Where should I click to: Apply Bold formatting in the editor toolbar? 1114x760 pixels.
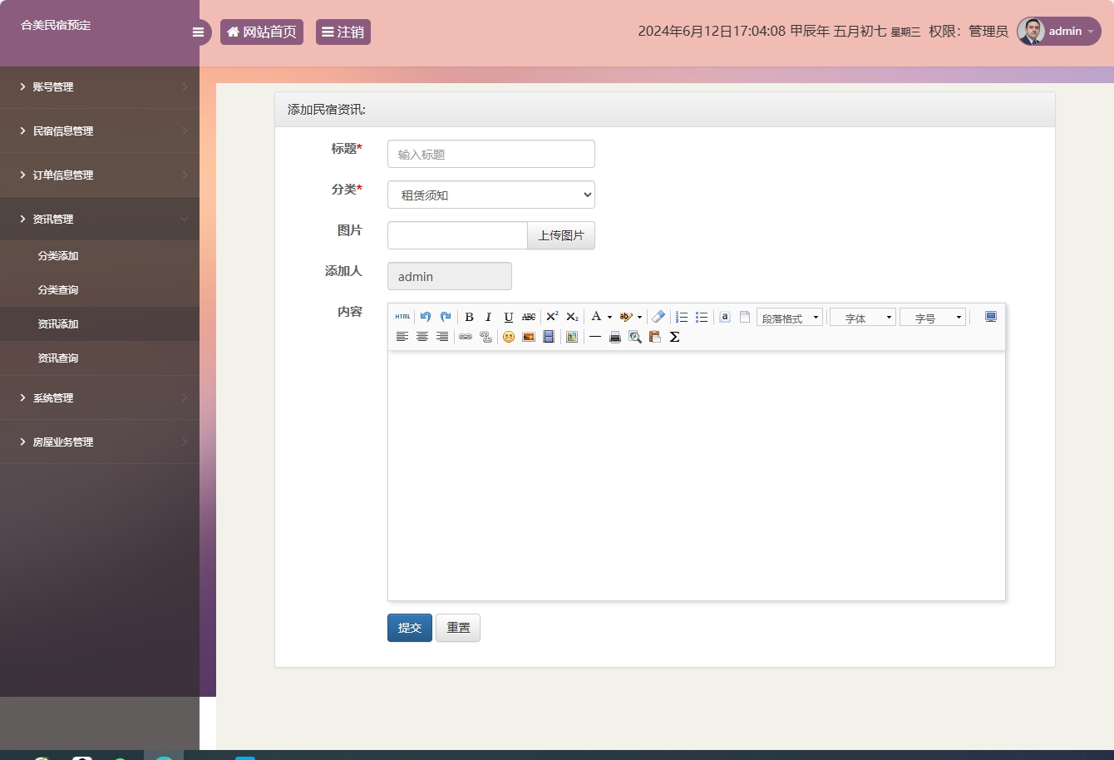[469, 316]
